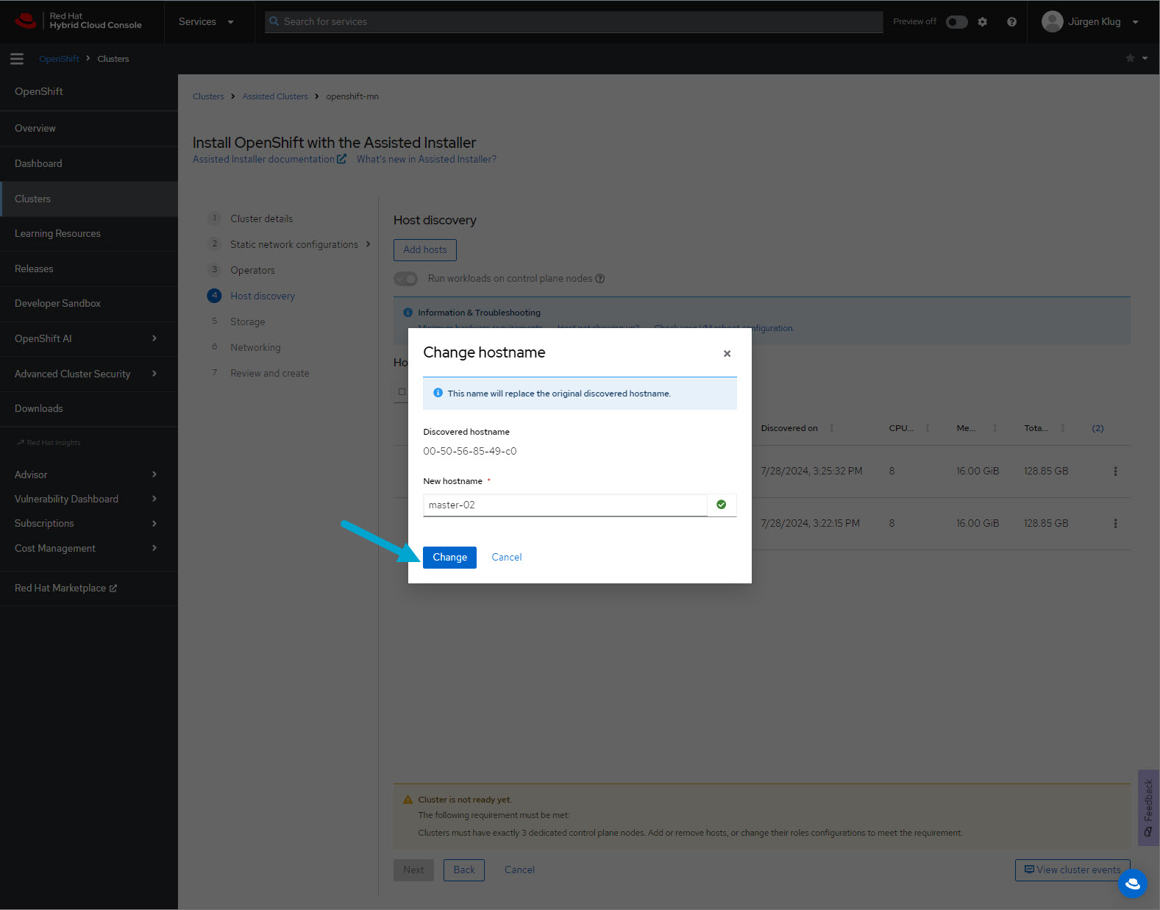Go to Cluster details wizard step
This screenshot has height=910, width=1160.
pyautogui.click(x=261, y=219)
